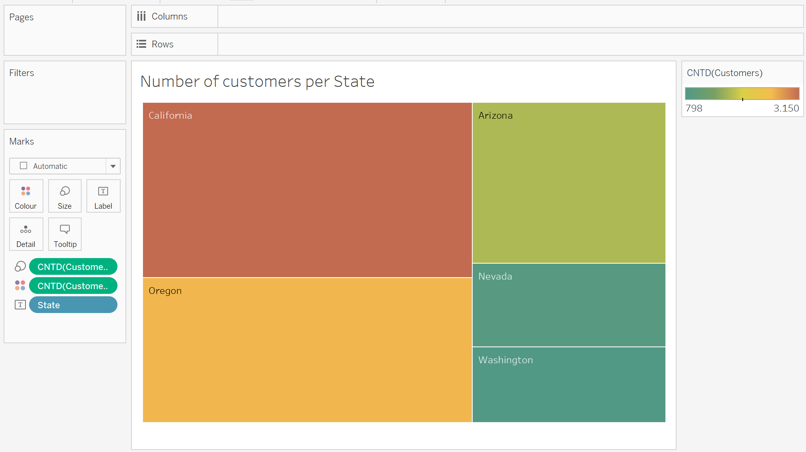Select the State pill in the Marks card
The height and width of the screenshot is (452, 806).
coord(73,305)
